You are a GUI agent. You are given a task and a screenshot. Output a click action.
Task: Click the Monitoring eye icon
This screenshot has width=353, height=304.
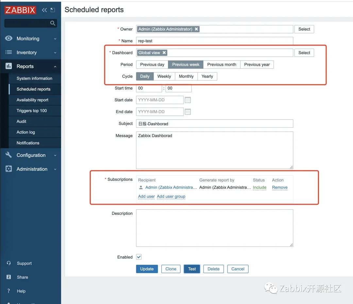pyautogui.click(x=8, y=38)
